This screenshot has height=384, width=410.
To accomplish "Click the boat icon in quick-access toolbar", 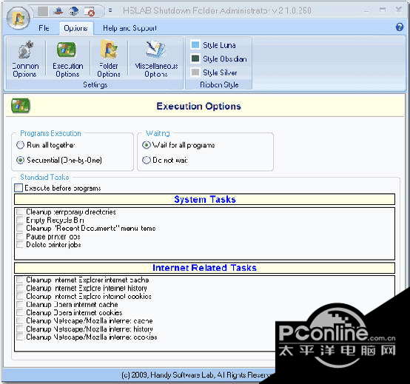I will click(x=58, y=11).
